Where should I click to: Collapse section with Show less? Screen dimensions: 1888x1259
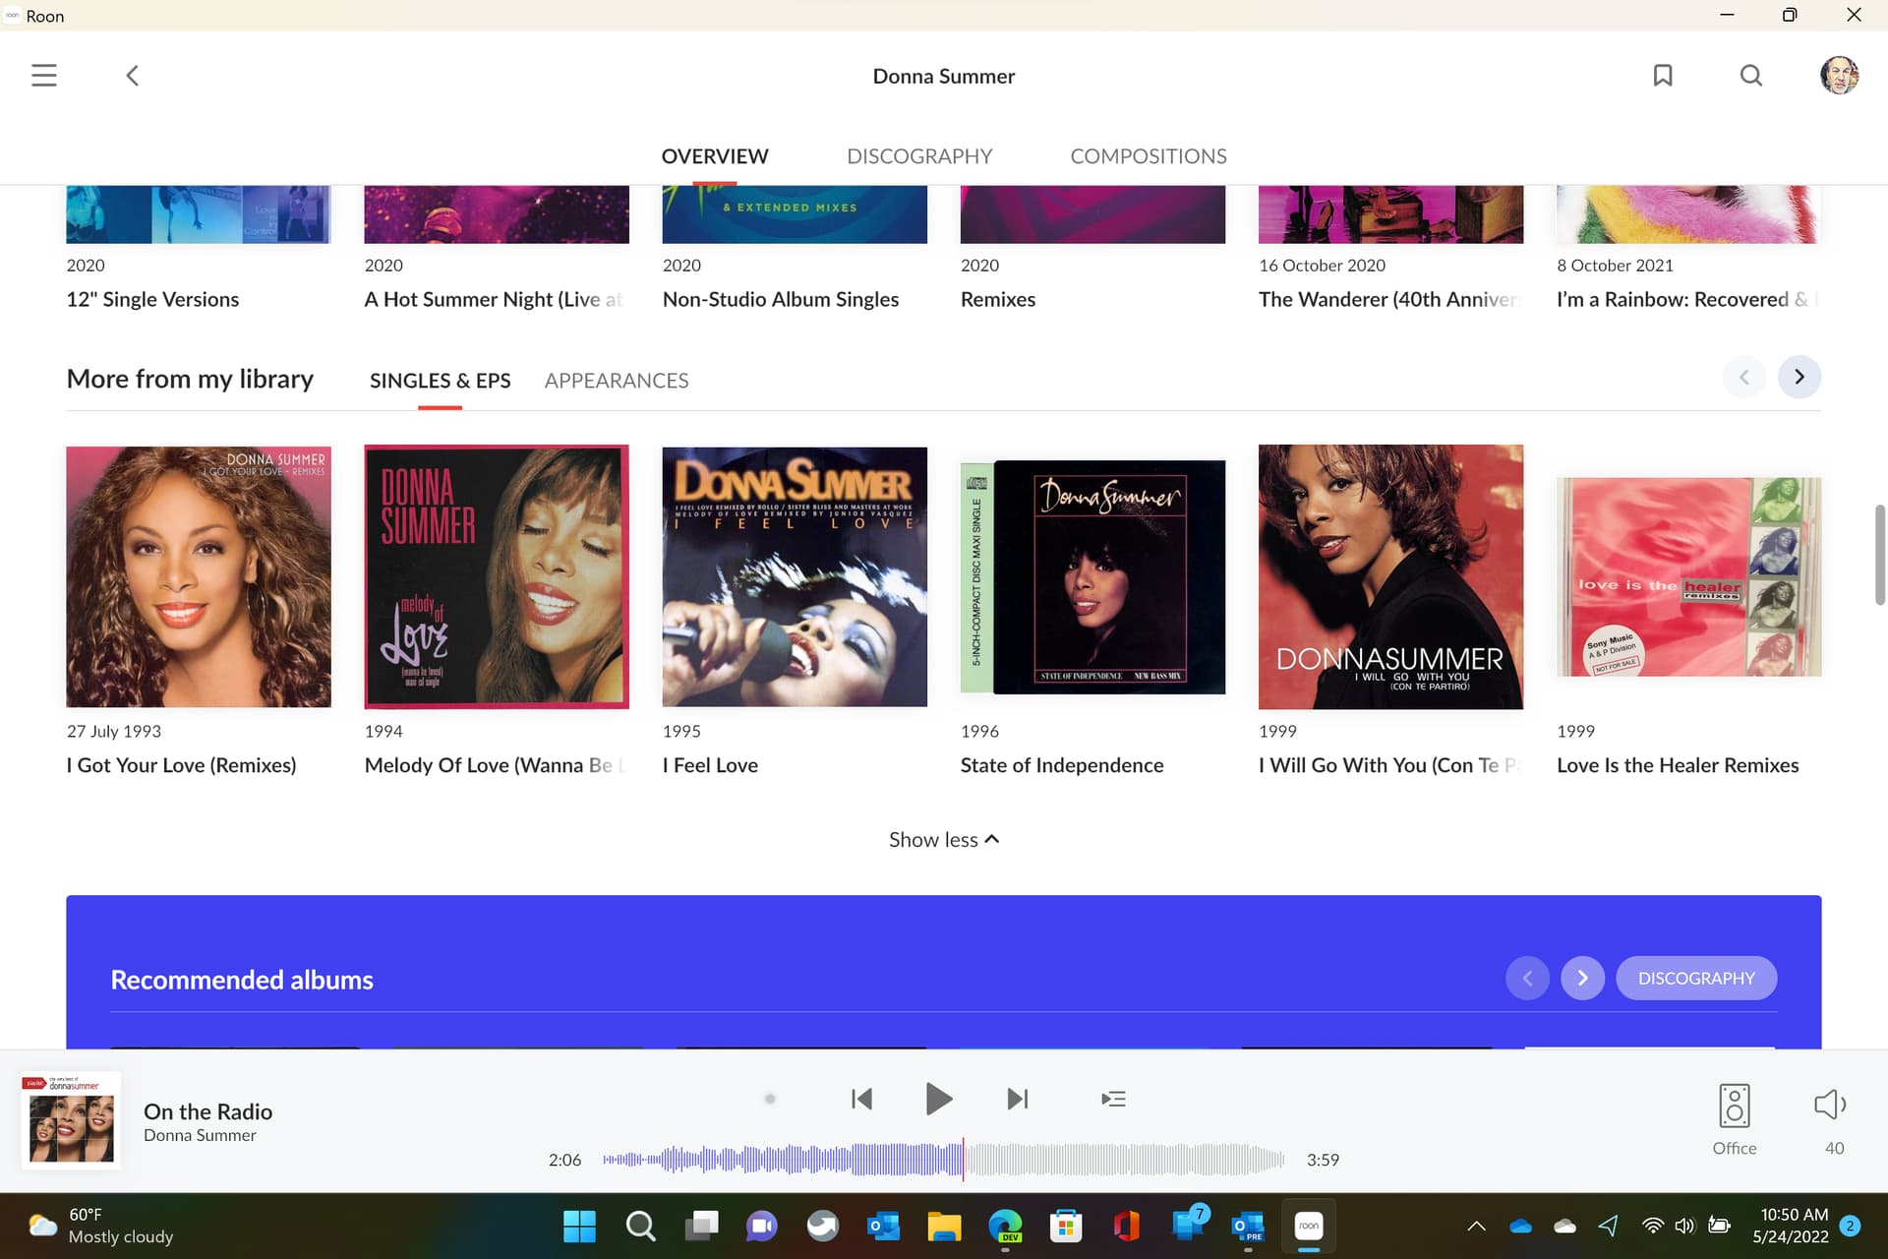pos(944,840)
